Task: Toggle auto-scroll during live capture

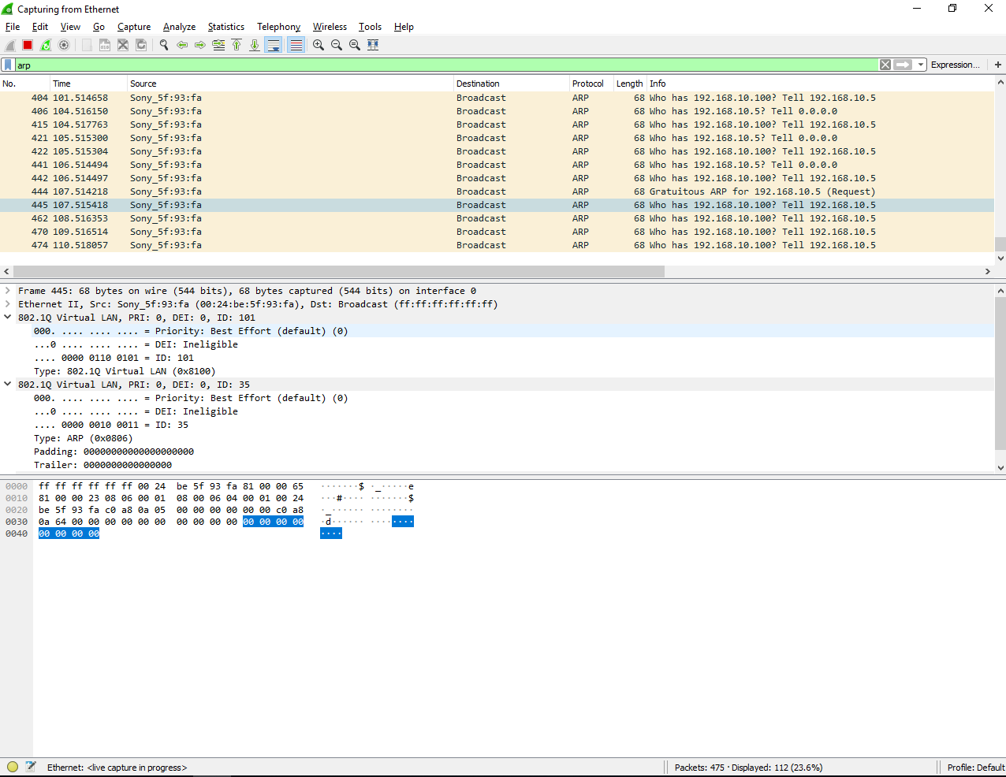Action: pos(274,45)
